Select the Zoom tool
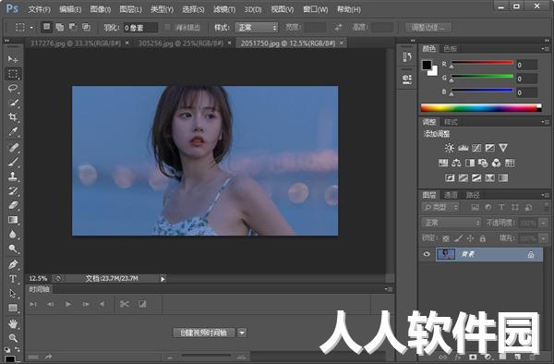 pos(13,338)
